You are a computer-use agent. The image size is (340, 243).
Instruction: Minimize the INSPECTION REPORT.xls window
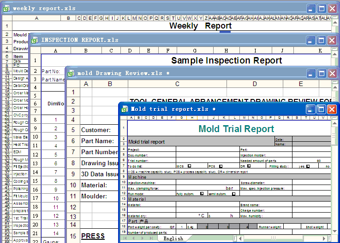click(311, 40)
